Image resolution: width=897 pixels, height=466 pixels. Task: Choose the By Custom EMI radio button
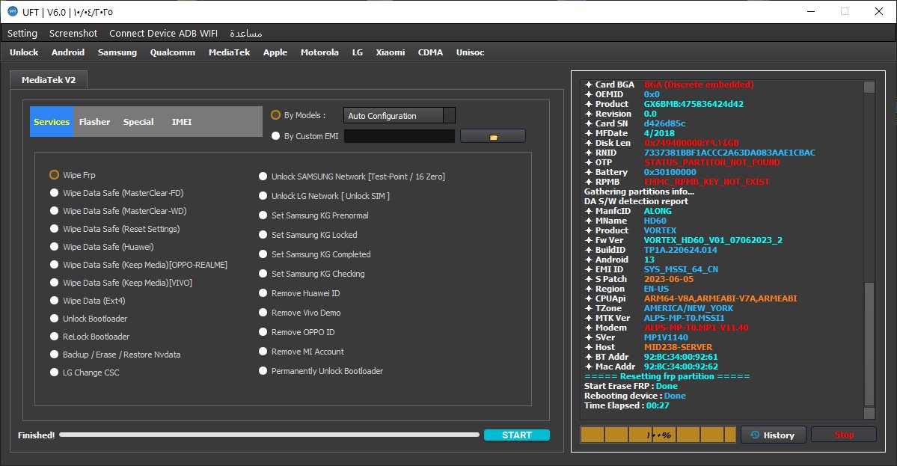[x=276, y=136]
